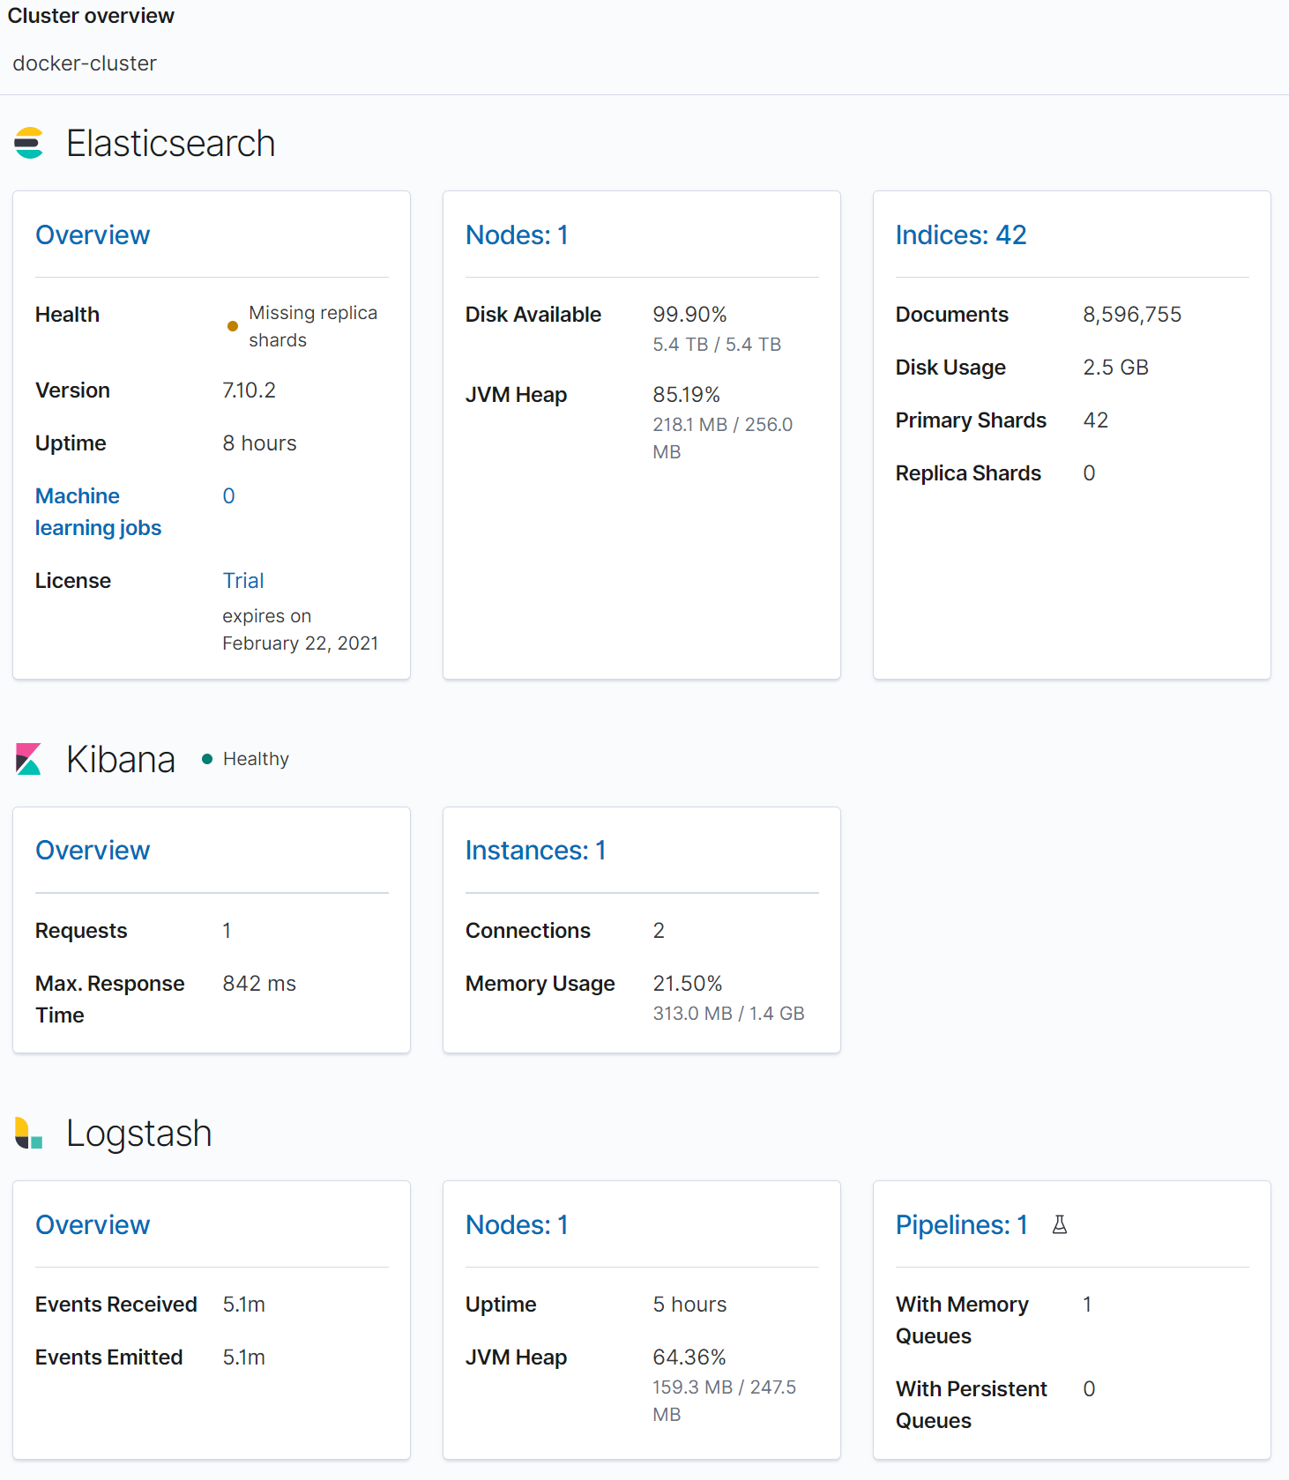Click the With Persistent Queues label
The width and height of the screenshot is (1289, 1480).
click(x=972, y=1404)
